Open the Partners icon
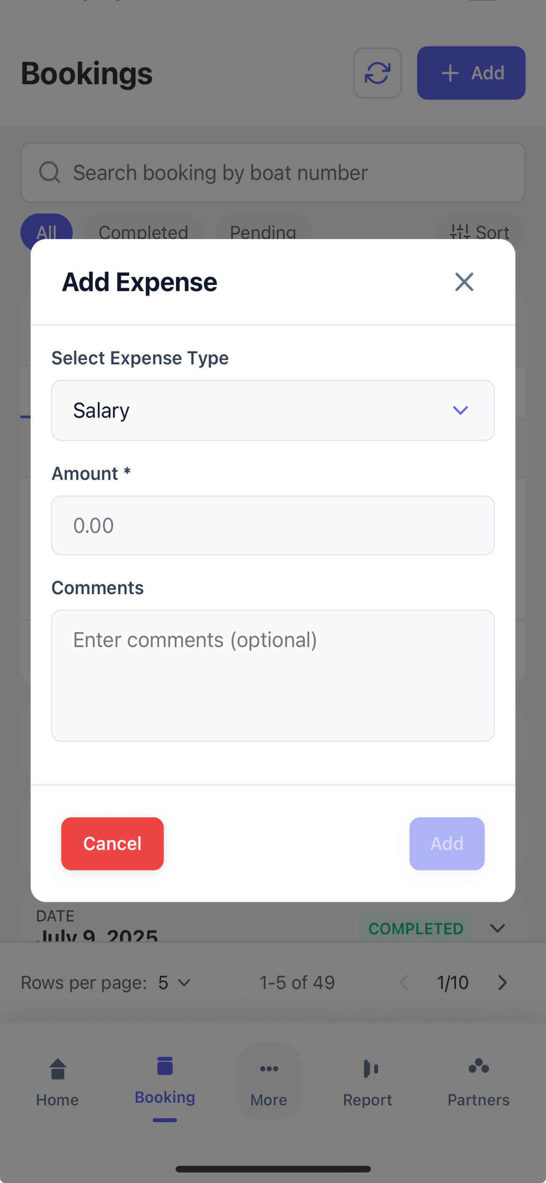Image resolution: width=546 pixels, height=1183 pixels. (478, 1065)
